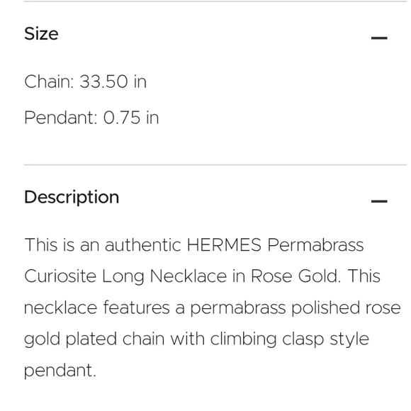Collapse the Size section minus icon
The image size is (411, 411).
pos(379,38)
